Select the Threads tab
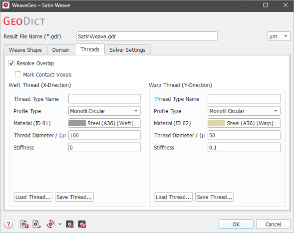 [90, 49]
